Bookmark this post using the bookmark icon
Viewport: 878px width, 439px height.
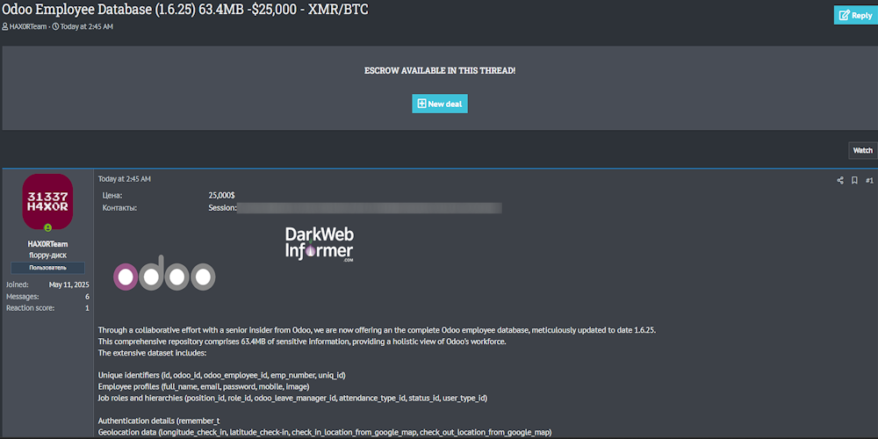854,180
